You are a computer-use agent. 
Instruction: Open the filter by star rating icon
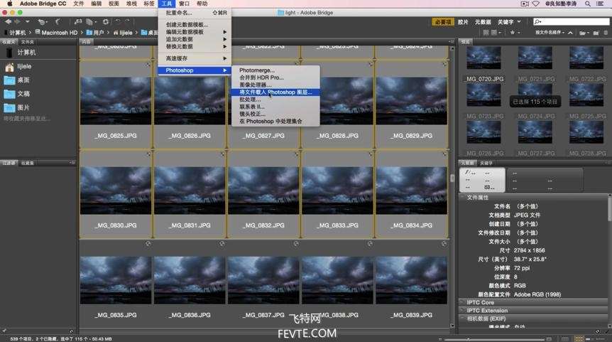pyautogui.click(x=515, y=33)
